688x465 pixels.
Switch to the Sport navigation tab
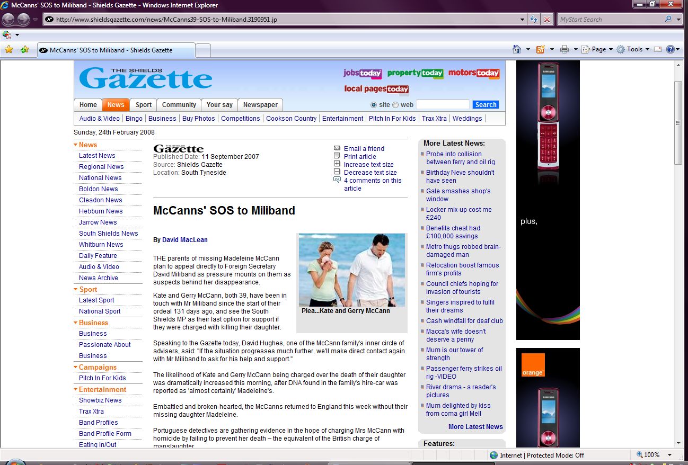click(143, 105)
